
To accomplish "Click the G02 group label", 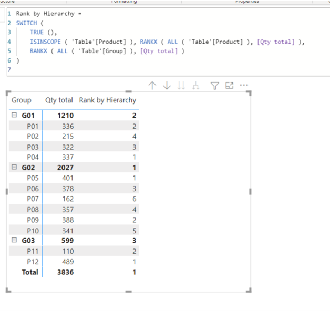I will coord(28,168).
